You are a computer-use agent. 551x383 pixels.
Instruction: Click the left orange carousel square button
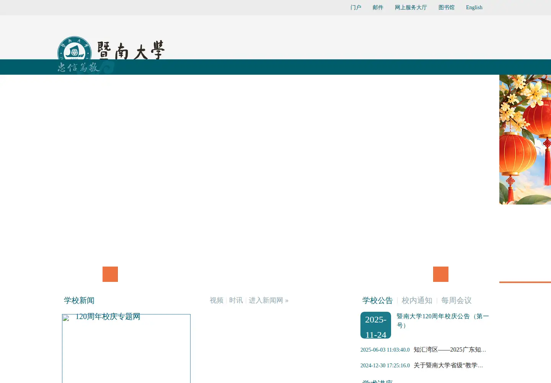pyautogui.click(x=110, y=274)
